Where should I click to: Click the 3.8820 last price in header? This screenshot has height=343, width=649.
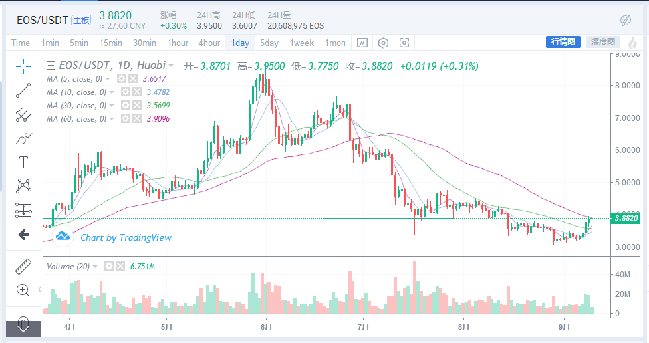[x=115, y=15]
